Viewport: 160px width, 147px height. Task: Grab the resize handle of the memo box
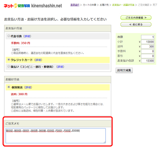[104, 142]
